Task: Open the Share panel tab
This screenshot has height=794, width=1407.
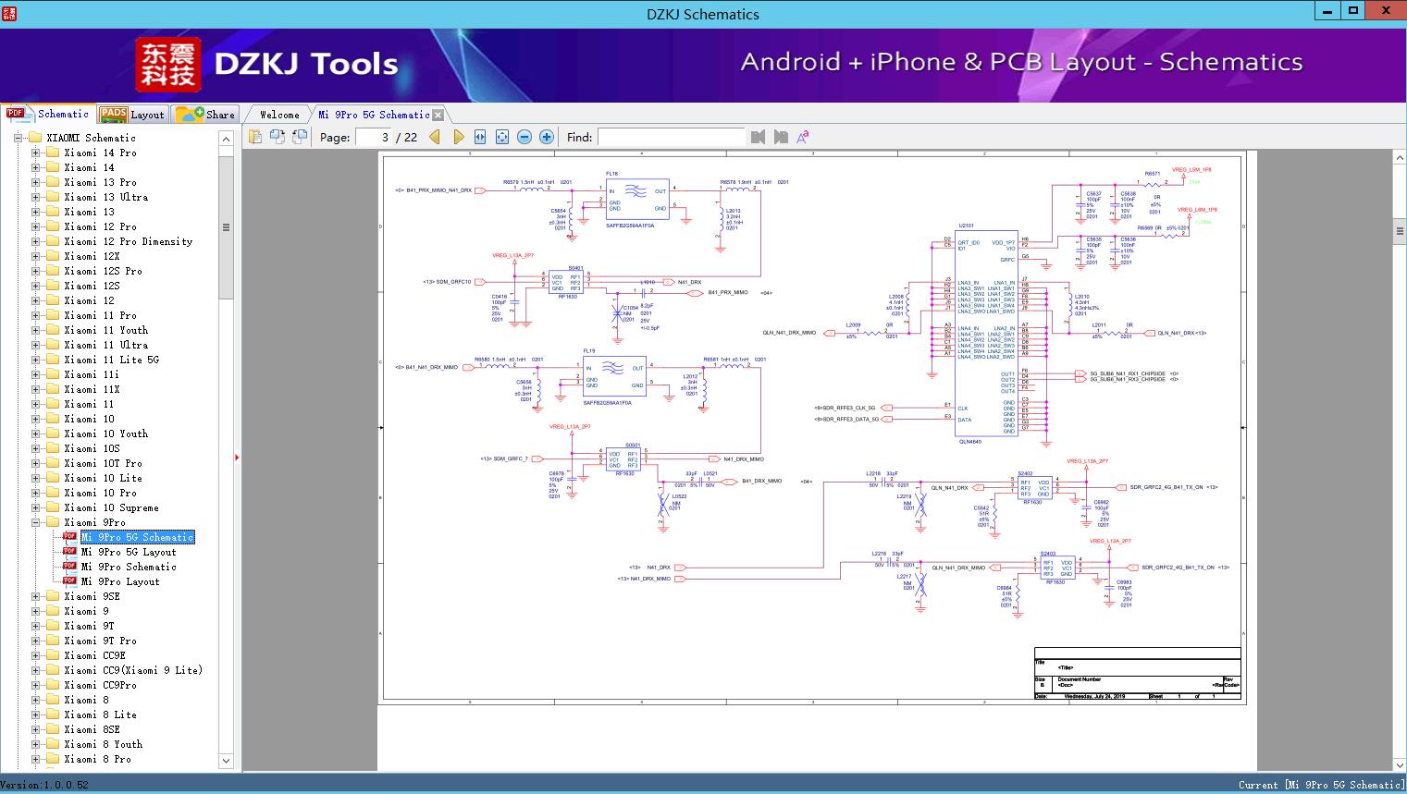Action: click(x=205, y=115)
